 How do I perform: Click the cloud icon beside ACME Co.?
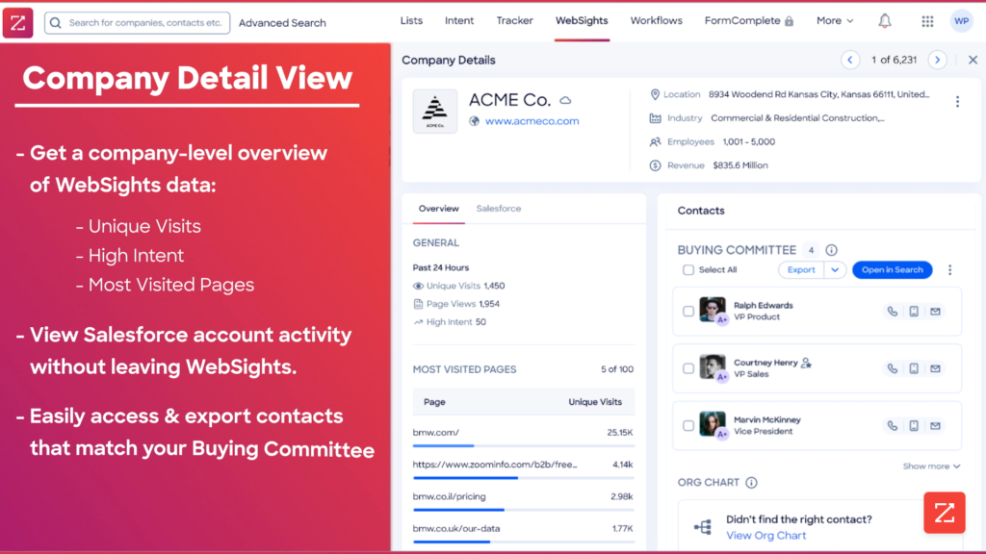pyautogui.click(x=565, y=100)
